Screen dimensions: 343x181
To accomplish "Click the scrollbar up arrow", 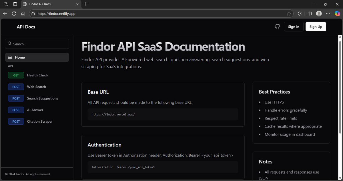I will (340, 37).
